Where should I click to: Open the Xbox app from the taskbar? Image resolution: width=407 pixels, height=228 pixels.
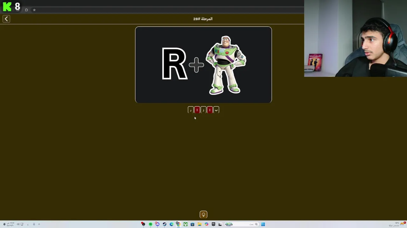pyautogui.click(x=185, y=224)
